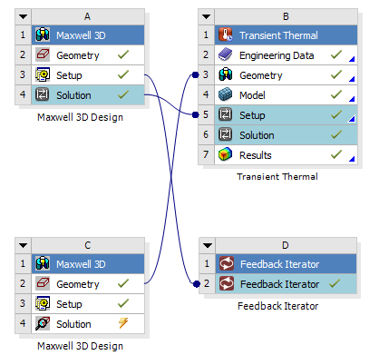Click the Feedback Iterator icon in row 2

pyautogui.click(x=227, y=283)
